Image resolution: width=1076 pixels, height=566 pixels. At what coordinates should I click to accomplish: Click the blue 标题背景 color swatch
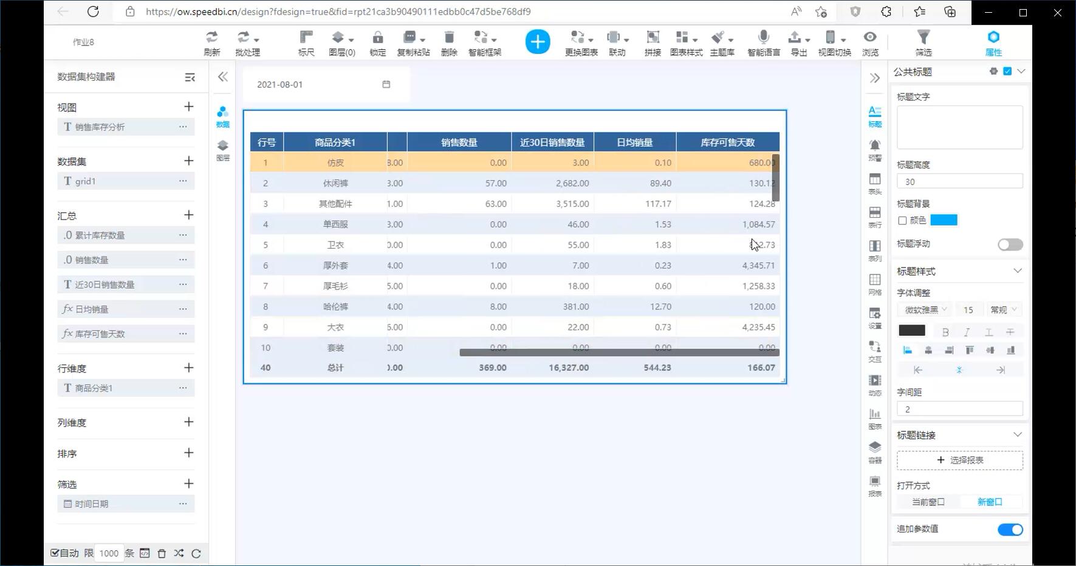pyautogui.click(x=944, y=220)
